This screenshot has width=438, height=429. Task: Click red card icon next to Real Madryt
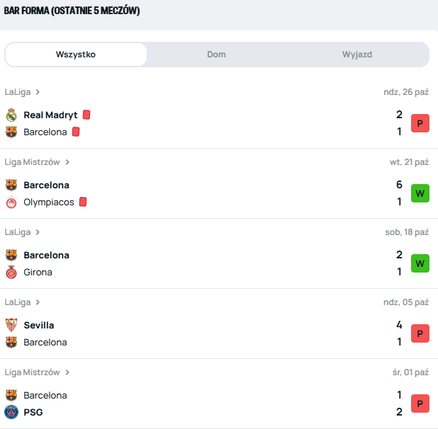(x=86, y=115)
